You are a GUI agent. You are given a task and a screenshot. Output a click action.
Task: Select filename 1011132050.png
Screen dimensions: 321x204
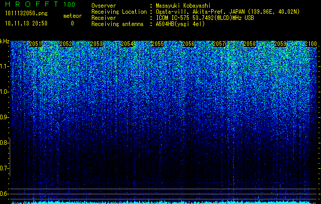point(27,14)
